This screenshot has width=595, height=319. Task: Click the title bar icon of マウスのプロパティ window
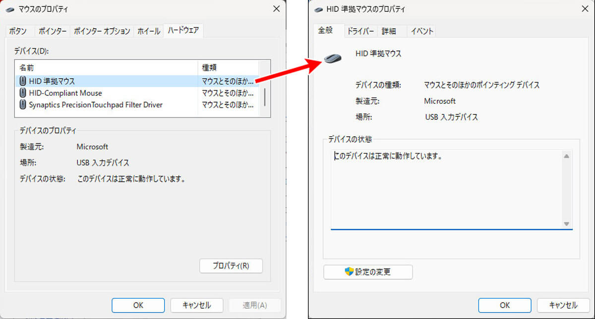pos(10,9)
